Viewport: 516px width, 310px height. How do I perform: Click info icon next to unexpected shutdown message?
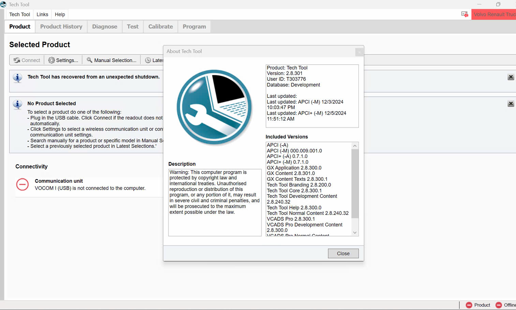(17, 78)
